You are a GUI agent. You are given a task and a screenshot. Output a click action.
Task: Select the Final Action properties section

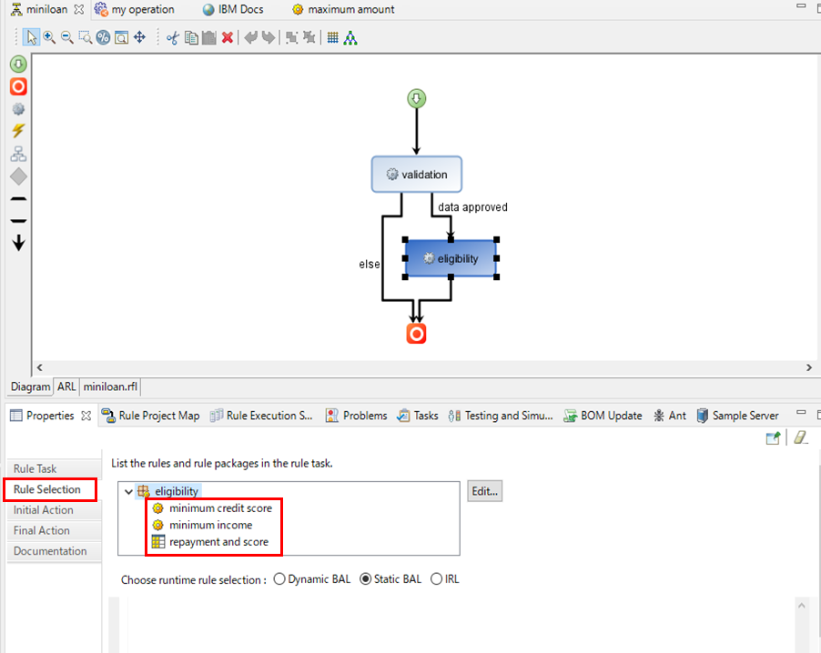(x=54, y=530)
